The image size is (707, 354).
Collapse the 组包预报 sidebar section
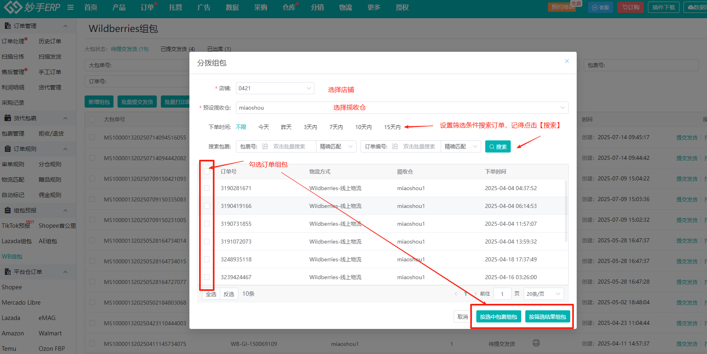[65, 210]
